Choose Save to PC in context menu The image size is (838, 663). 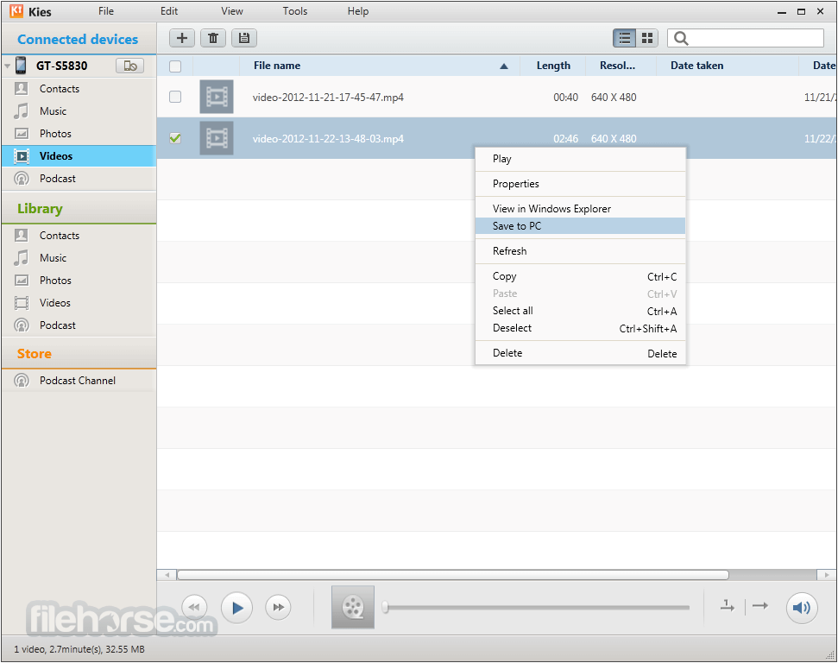581,226
